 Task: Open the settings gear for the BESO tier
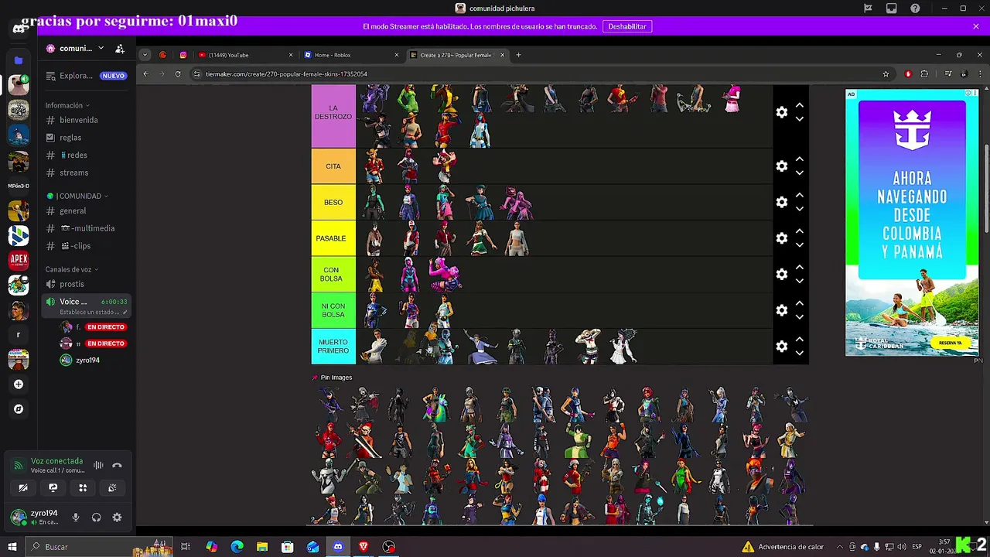(782, 203)
